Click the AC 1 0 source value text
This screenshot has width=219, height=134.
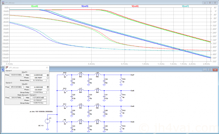coord(41,126)
